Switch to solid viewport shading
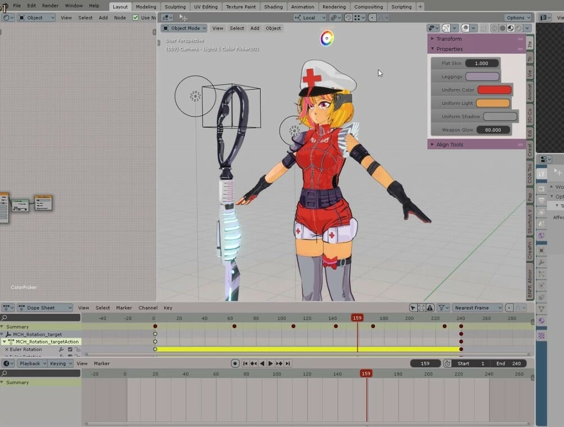The height and width of the screenshot is (427, 564). click(502, 28)
